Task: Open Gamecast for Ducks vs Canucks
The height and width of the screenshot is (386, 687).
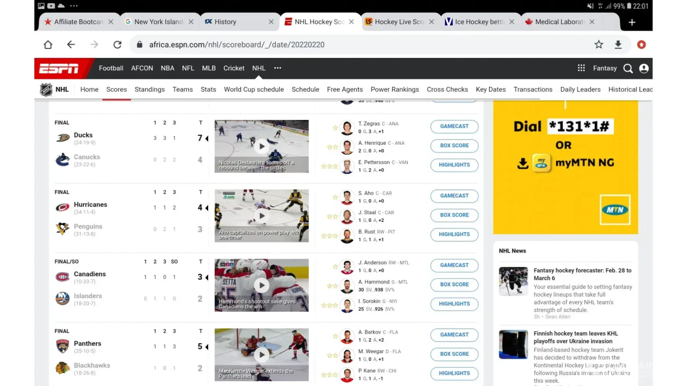Action: pos(454,126)
